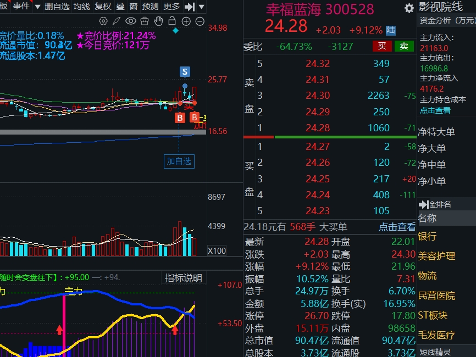Click the left B buy marker on chart
This screenshot has height=357, width=476.
pyautogui.click(x=180, y=118)
